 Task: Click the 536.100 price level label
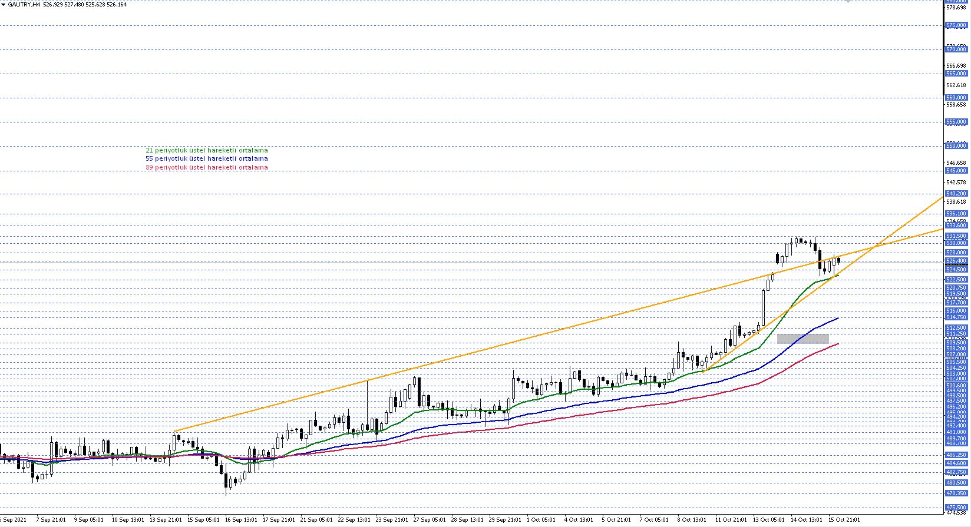956,214
